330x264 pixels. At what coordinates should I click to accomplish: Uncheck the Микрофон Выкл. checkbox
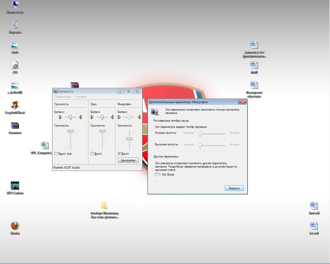119,154
